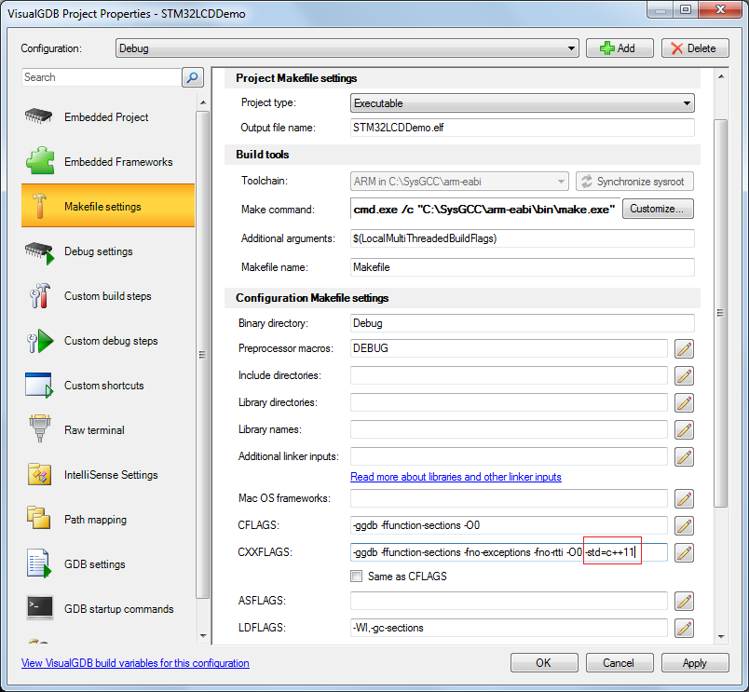The width and height of the screenshot is (749, 692).
Task: Click Output file name field
Action: [x=522, y=128]
